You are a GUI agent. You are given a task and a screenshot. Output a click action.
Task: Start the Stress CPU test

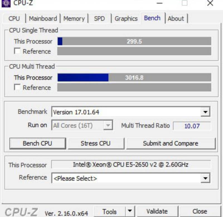tap(96, 144)
